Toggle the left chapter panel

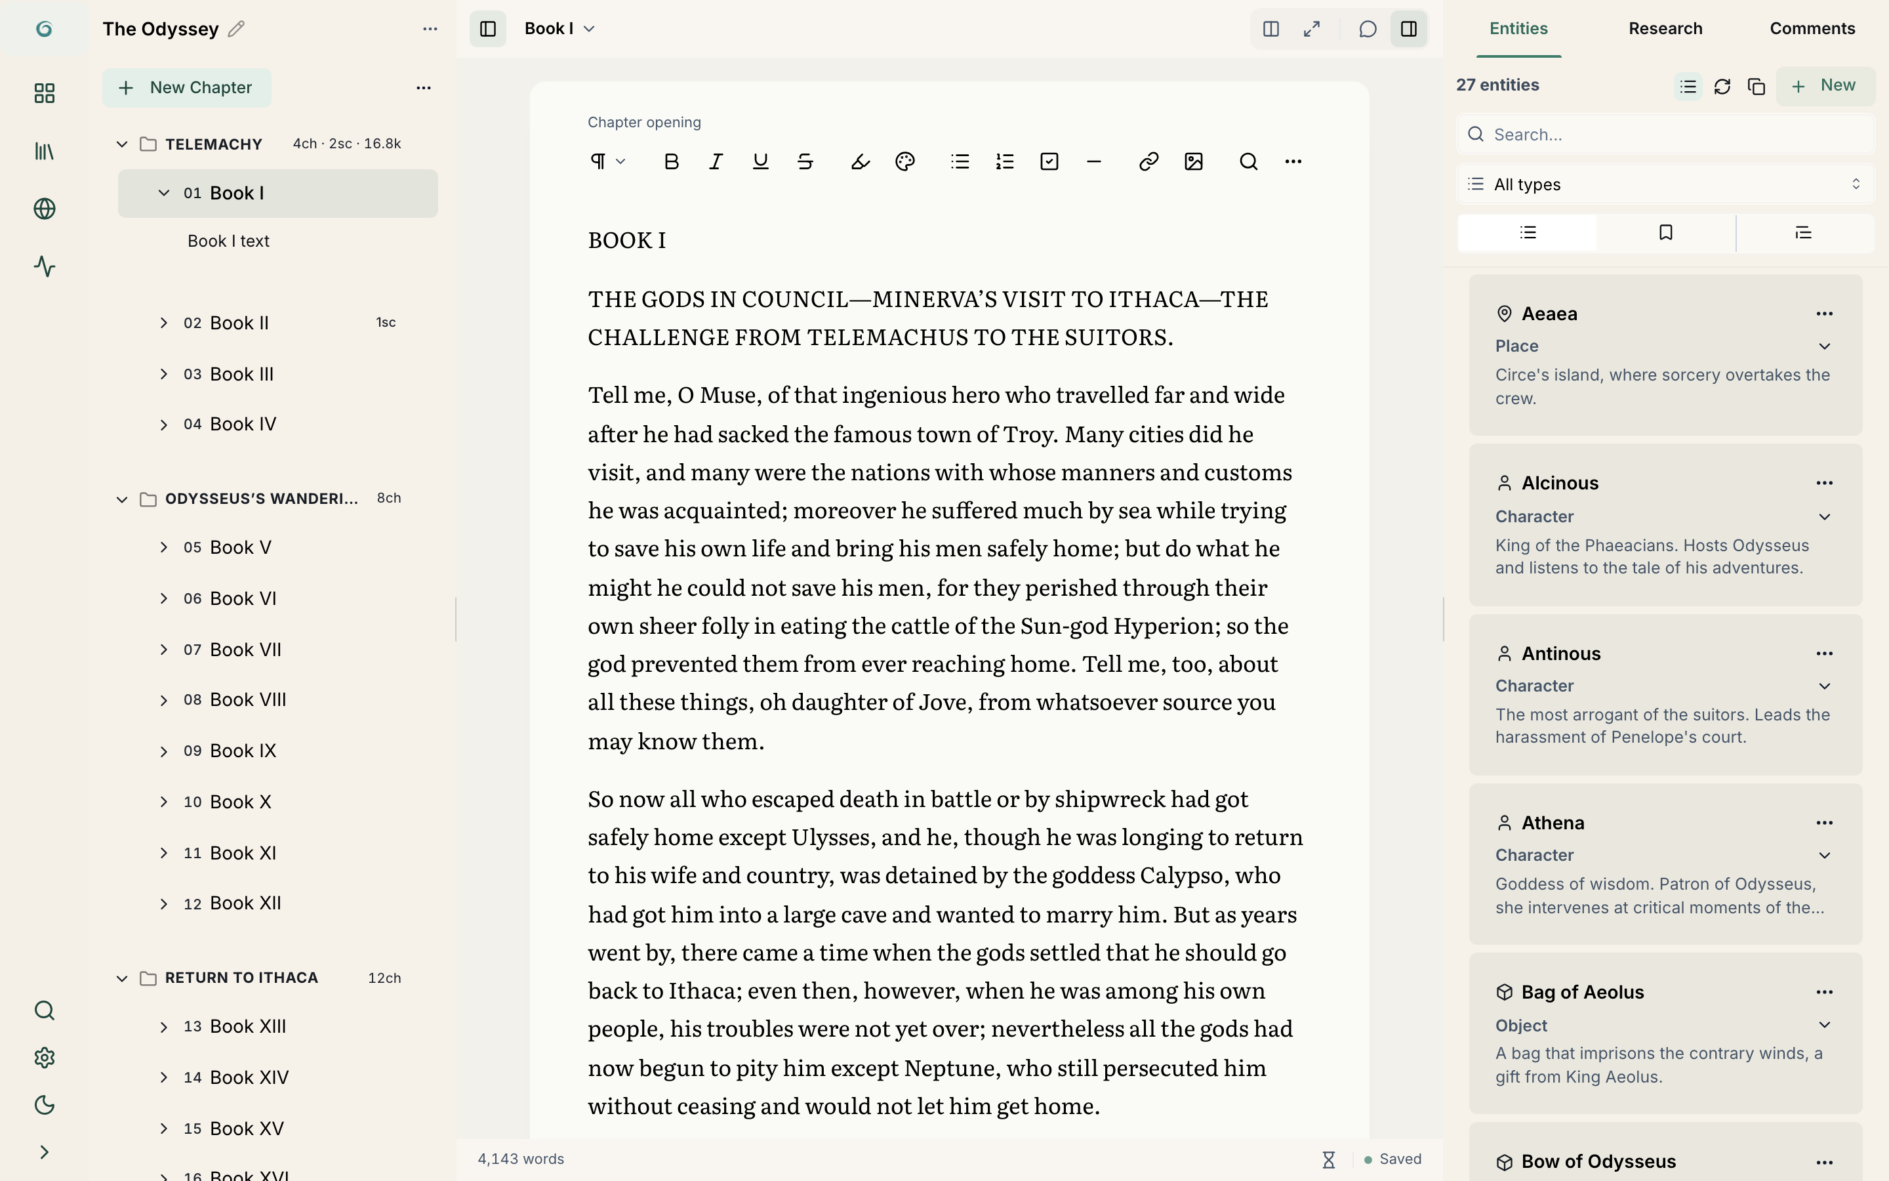[x=488, y=29]
